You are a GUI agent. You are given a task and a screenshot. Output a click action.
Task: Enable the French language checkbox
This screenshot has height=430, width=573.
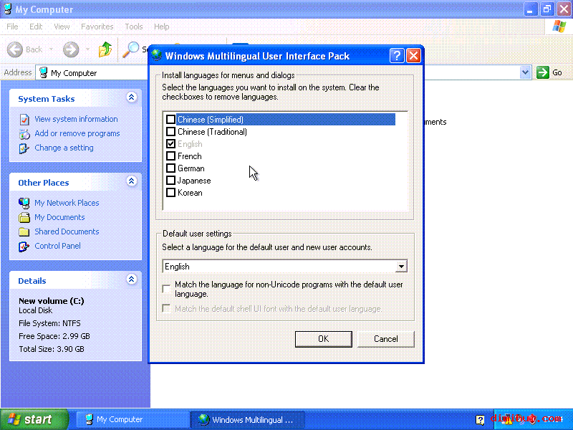170,156
